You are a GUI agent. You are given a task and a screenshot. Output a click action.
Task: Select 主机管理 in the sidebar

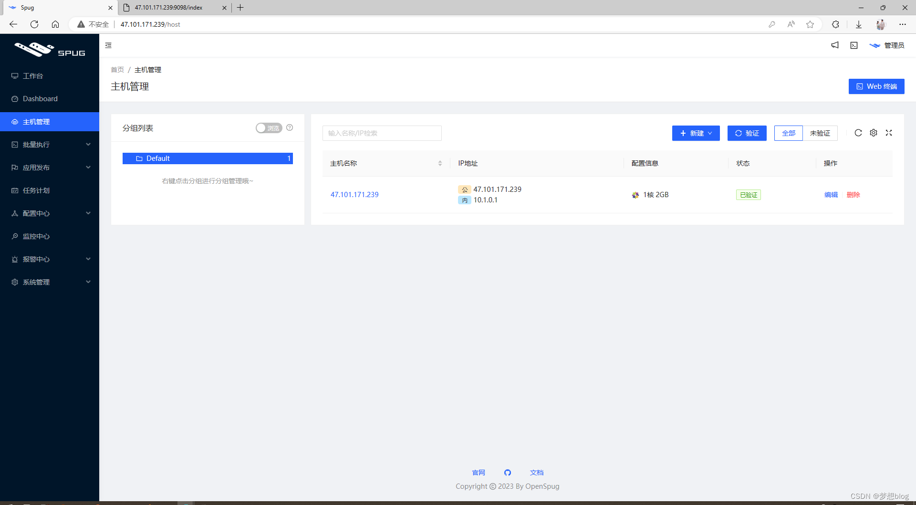click(x=50, y=122)
